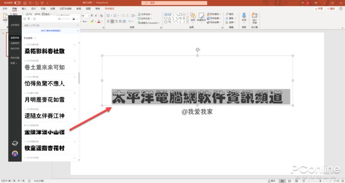Click the zoom slider in status bar
Image resolution: width=345 pixels, height=183 pixels.
coord(320,181)
